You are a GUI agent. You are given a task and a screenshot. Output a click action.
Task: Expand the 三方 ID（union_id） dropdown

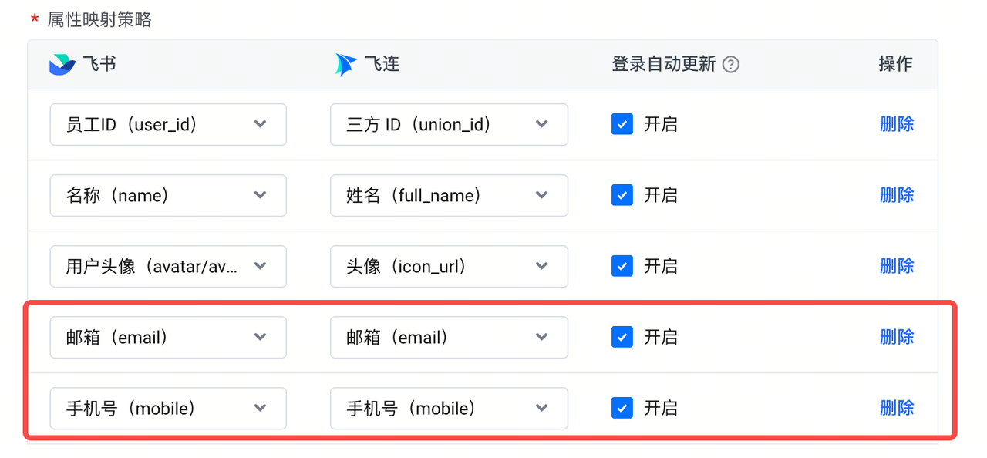pos(449,125)
